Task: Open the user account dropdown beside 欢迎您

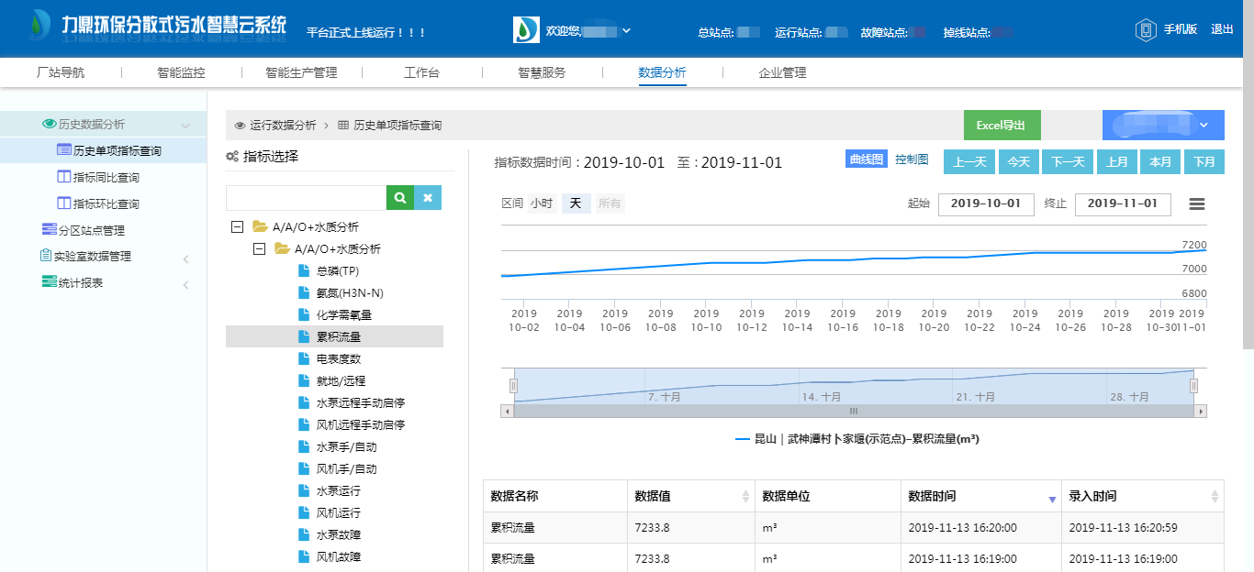Action: pyautogui.click(x=625, y=29)
